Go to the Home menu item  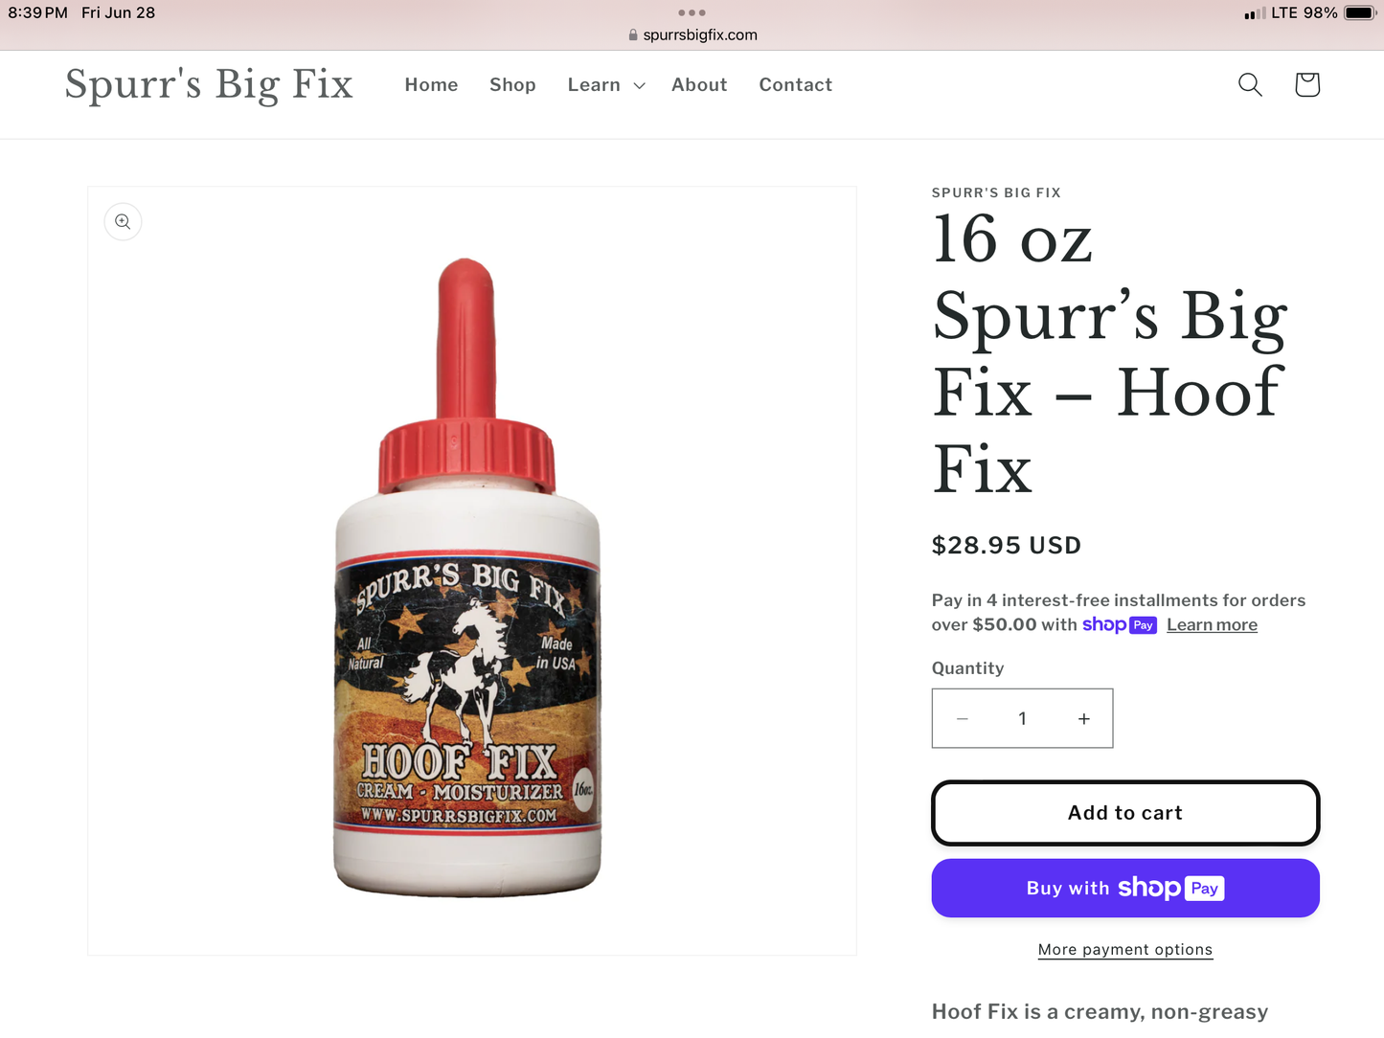(431, 85)
